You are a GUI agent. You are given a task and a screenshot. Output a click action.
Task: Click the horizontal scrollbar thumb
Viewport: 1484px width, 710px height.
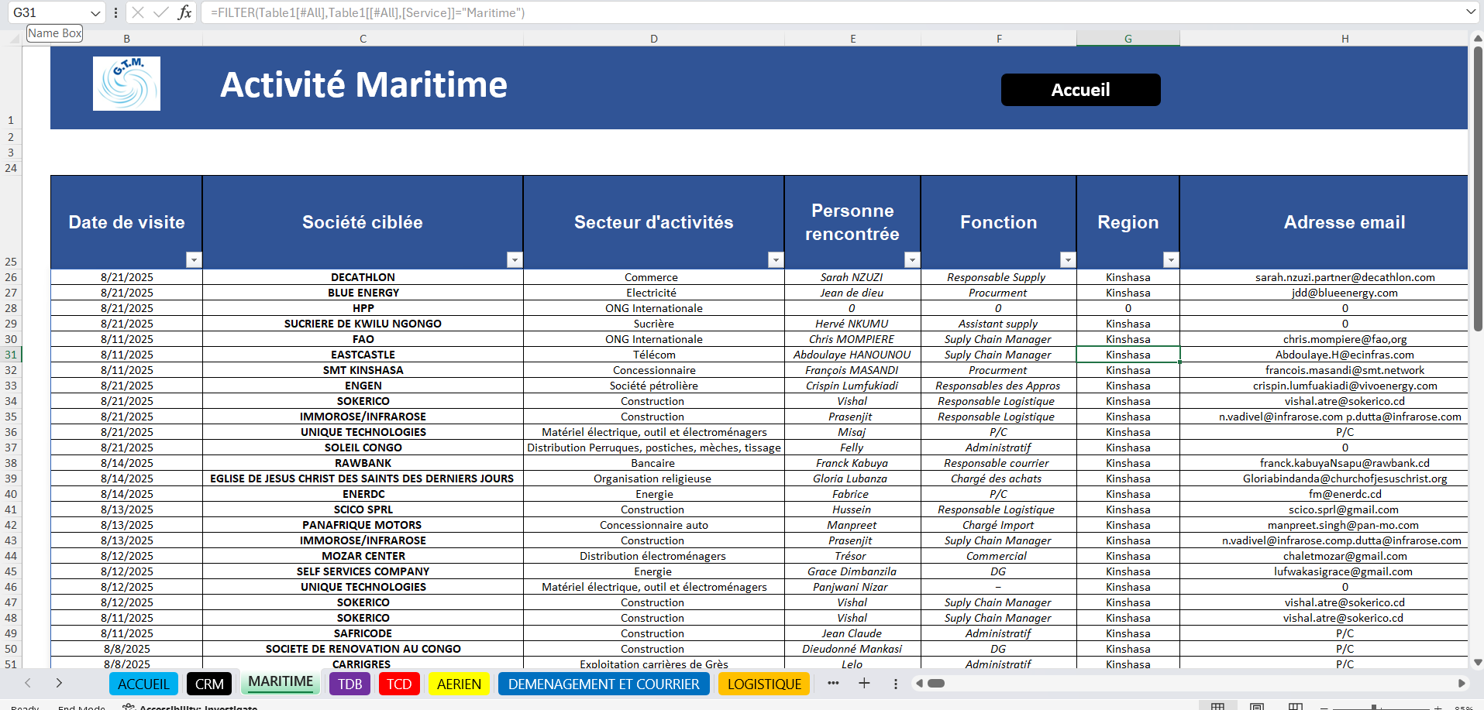tap(936, 684)
